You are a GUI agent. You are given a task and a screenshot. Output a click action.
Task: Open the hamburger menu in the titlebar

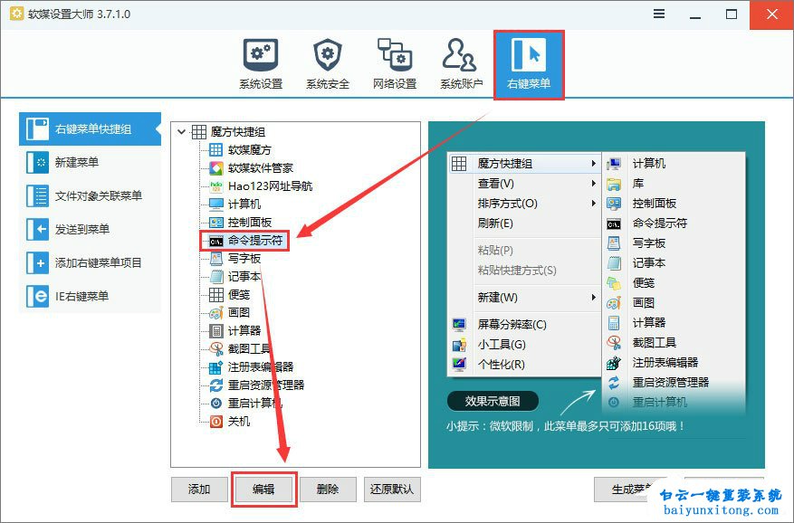(x=657, y=14)
